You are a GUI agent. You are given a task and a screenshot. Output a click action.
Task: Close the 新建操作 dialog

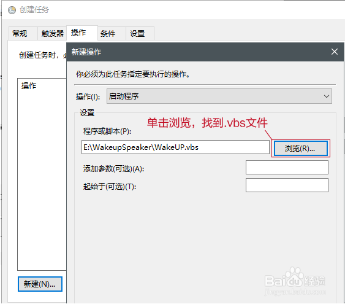[335, 52]
